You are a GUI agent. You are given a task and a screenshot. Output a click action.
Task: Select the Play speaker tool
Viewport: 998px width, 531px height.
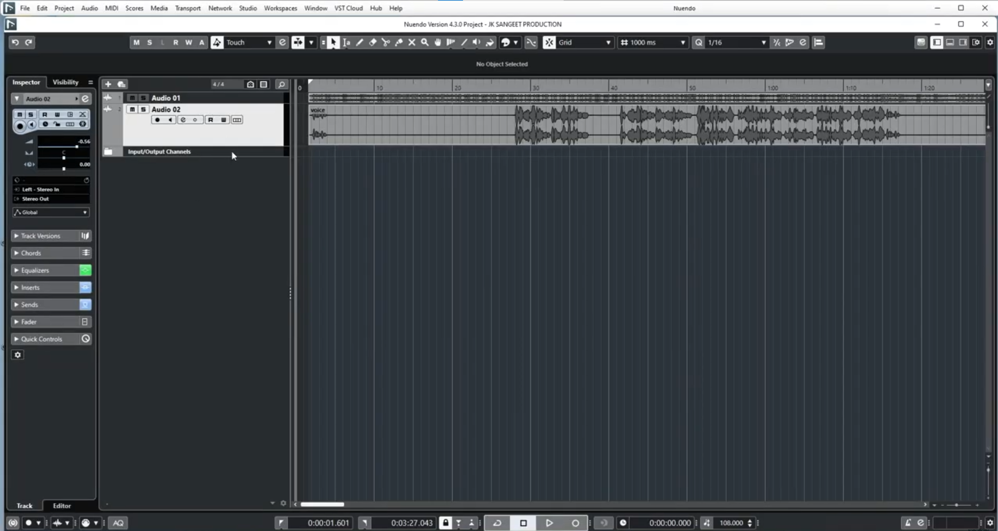click(477, 43)
